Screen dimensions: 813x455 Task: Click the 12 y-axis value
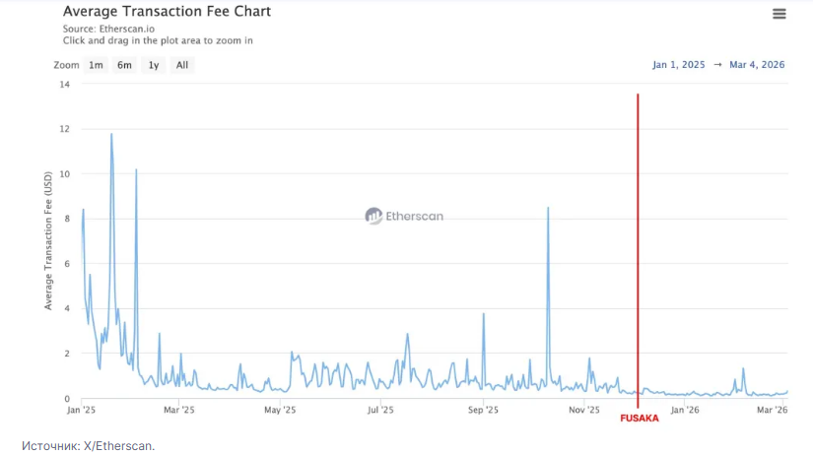tap(64, 128)
